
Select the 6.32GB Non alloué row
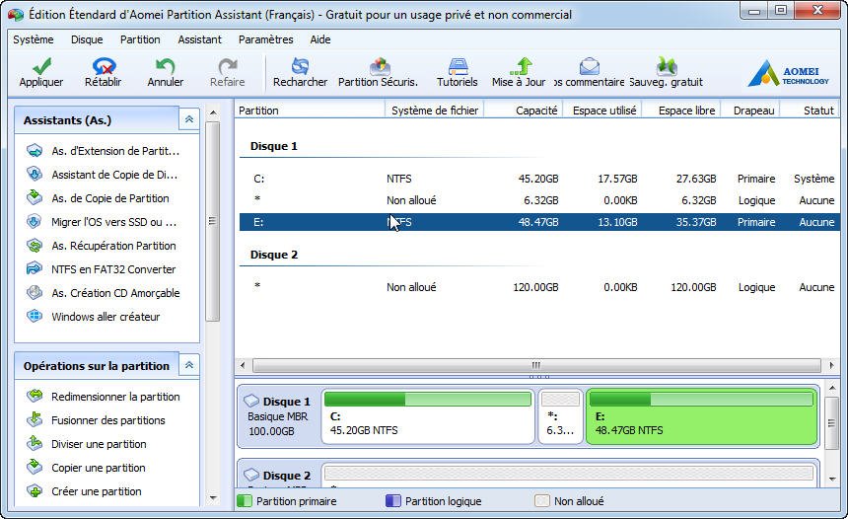click(x=539, y=200)
